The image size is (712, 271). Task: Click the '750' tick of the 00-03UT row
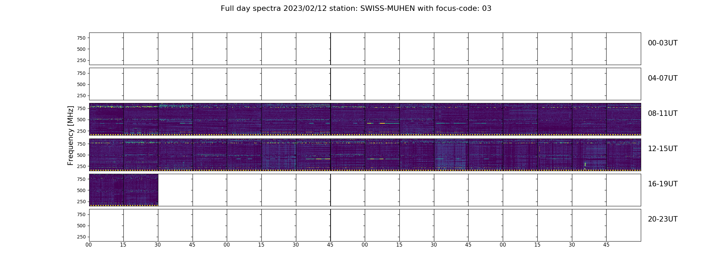coord(81,38)
